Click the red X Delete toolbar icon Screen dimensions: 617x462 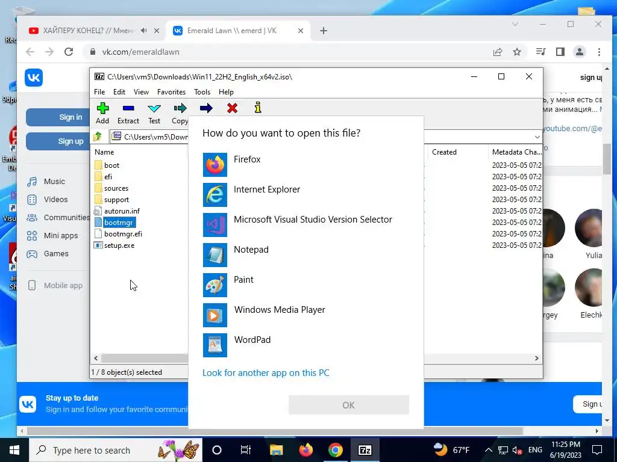click(x=232, y=108)
